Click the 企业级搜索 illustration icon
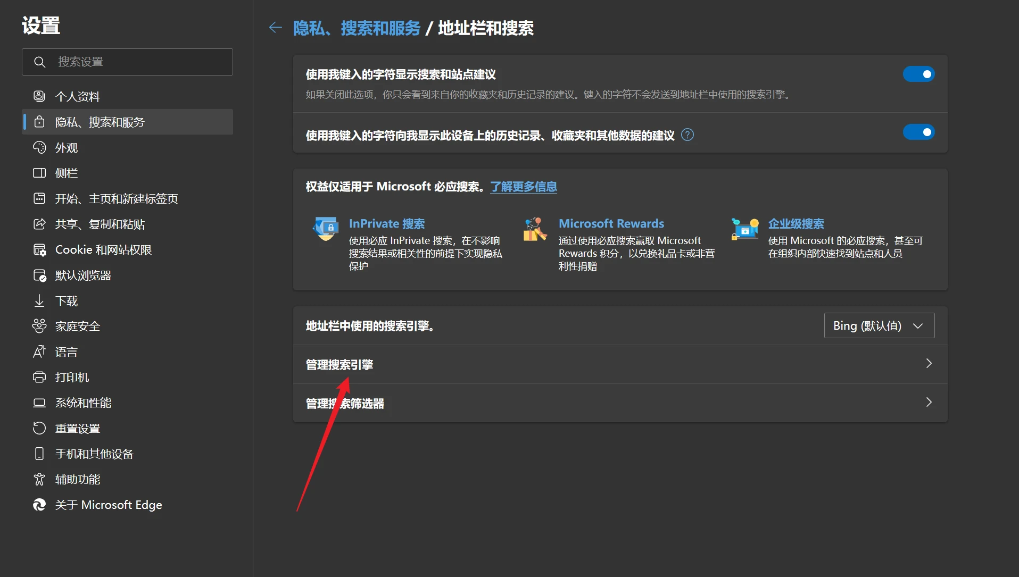The height and width of the screenshot is (577, 1019). [x=745, y=229]
